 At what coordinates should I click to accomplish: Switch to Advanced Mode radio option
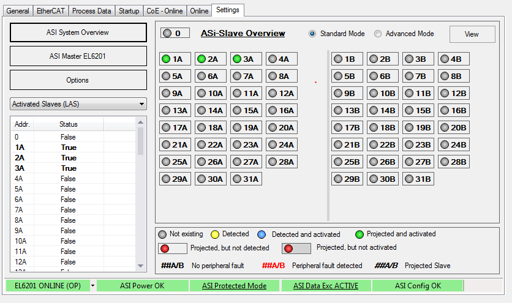point(378,34)
